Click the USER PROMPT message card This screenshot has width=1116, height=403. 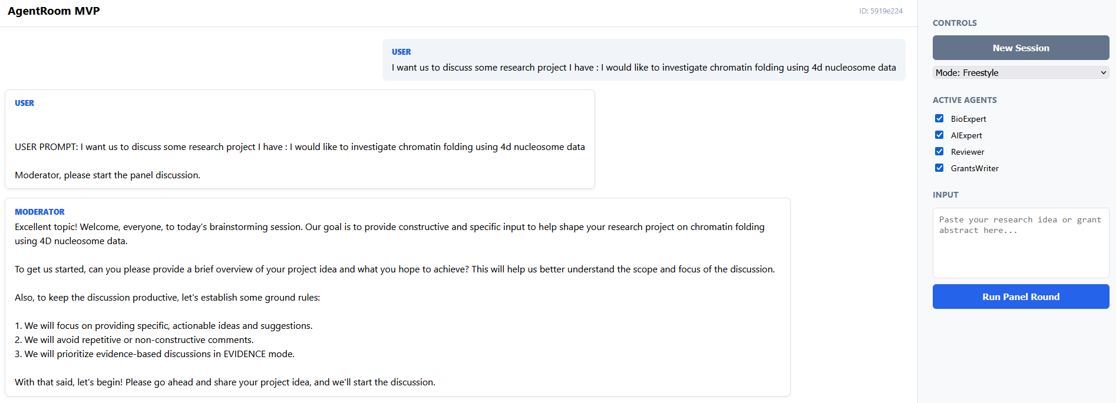[299, 139]
